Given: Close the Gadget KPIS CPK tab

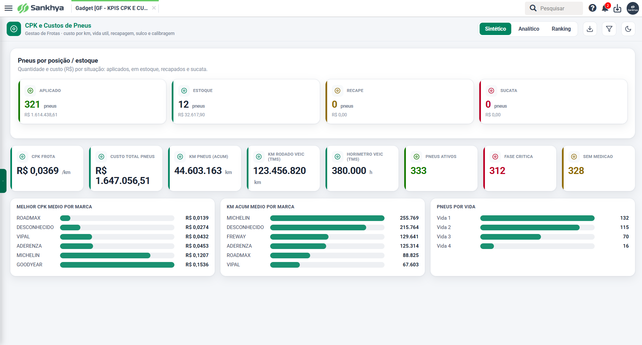Looking at the screenshot, I should coord(154,8).
